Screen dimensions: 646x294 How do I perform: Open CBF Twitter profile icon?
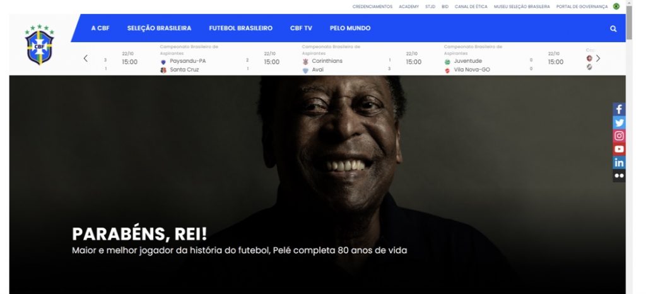coord(619,123)
